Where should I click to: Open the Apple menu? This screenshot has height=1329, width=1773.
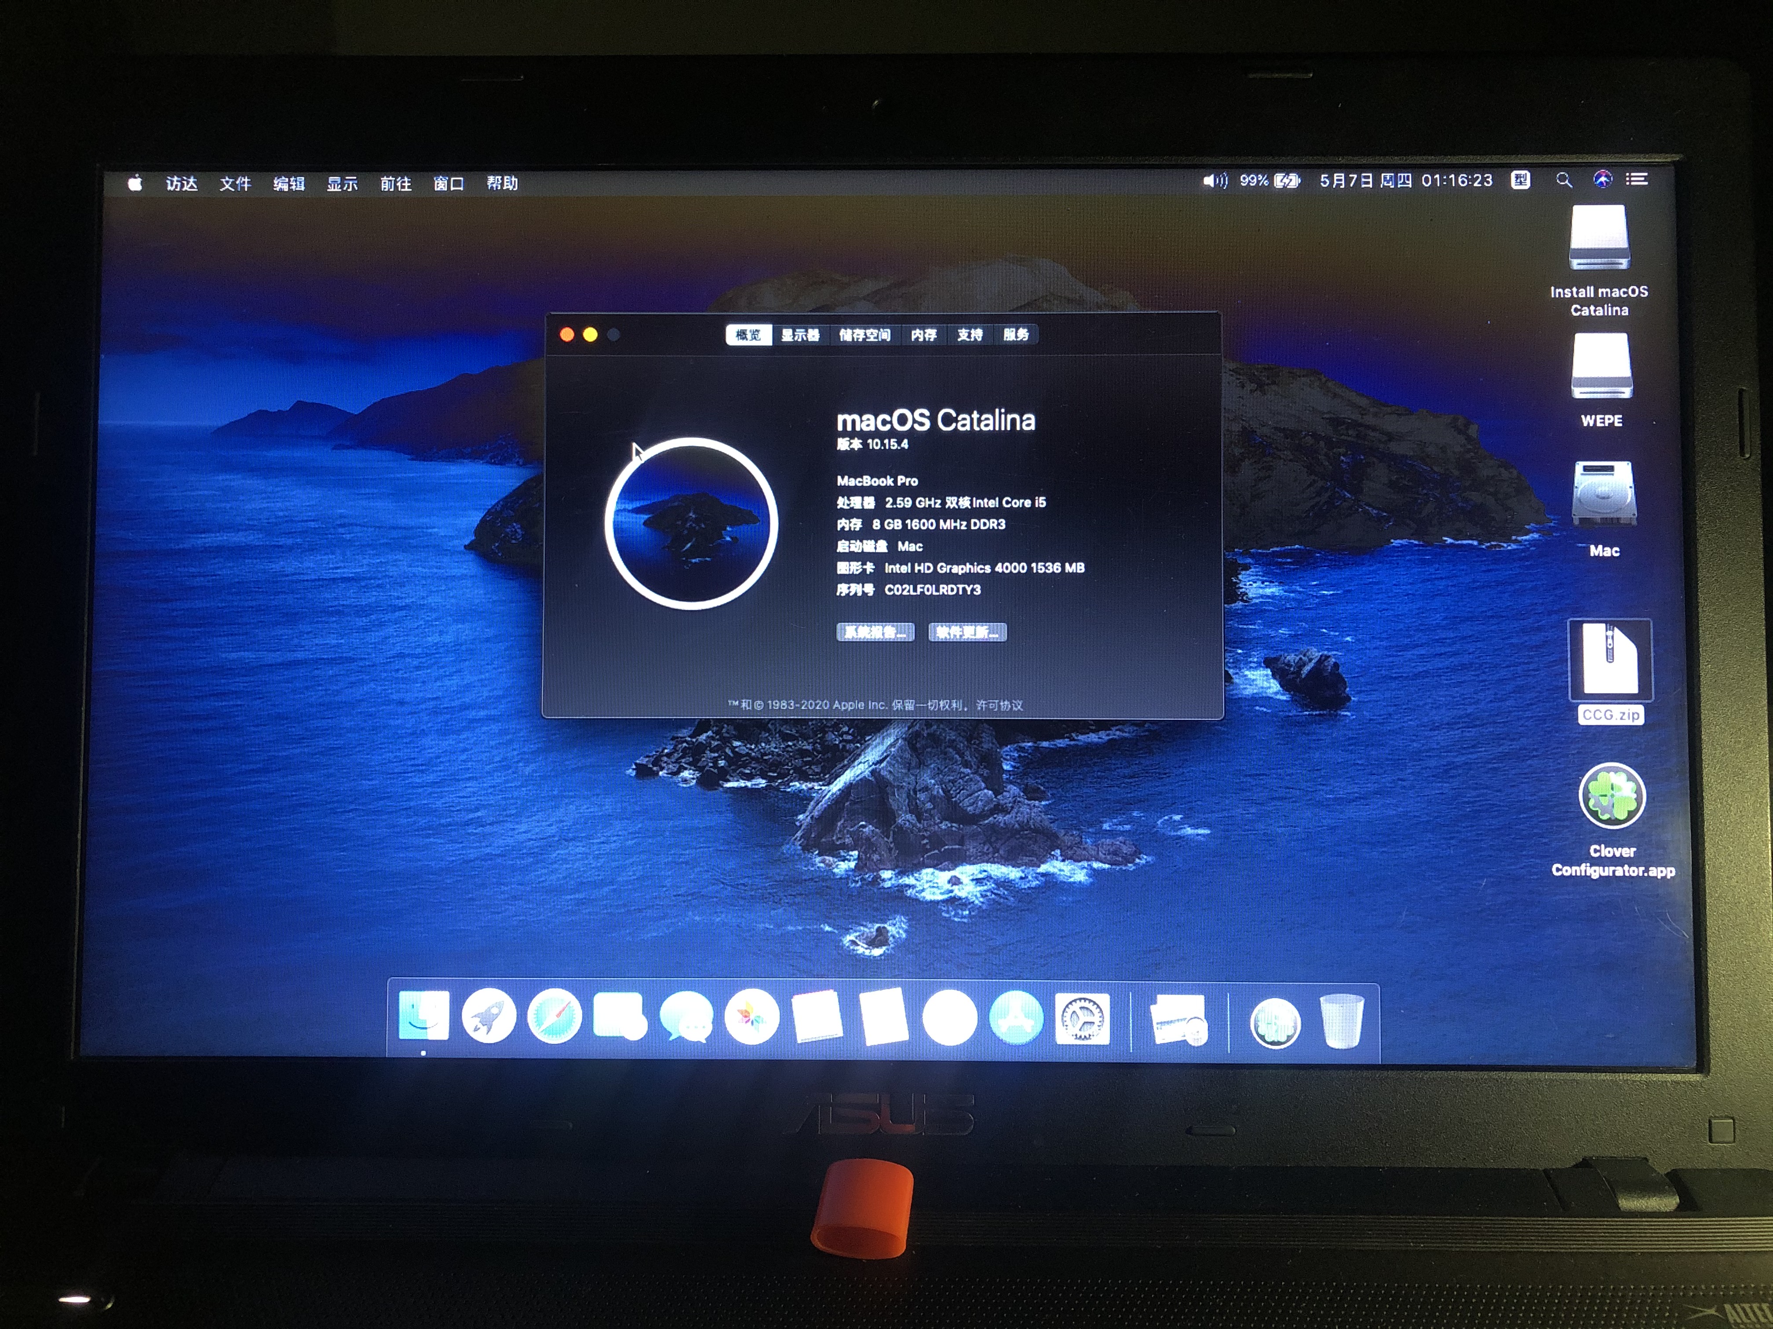point(135,183)
